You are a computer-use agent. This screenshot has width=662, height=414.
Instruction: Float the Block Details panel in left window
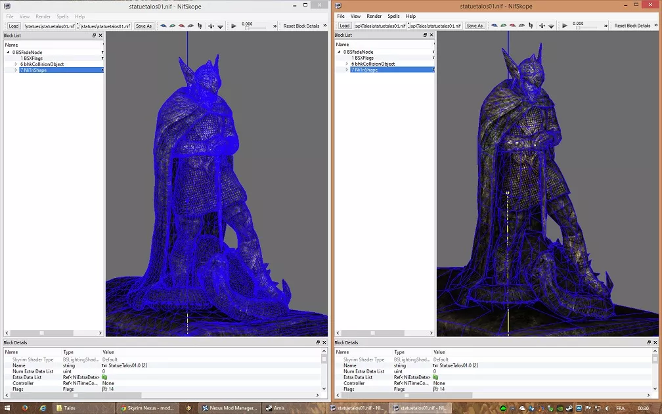coord(318,342)
